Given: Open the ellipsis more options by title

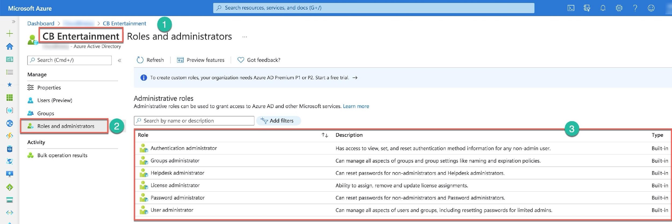Looking at the screenshot, I should click(x=244, y=37).
